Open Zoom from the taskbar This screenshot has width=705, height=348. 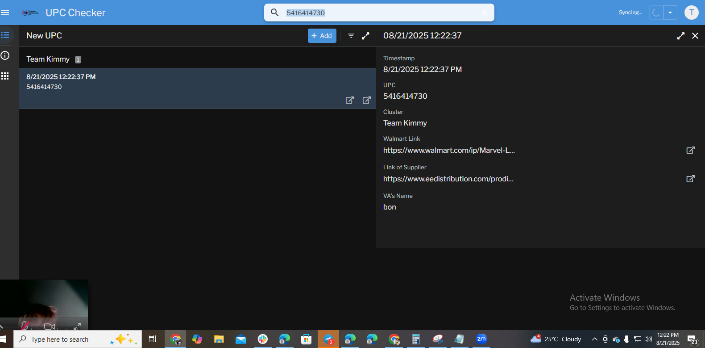(481, 339)
